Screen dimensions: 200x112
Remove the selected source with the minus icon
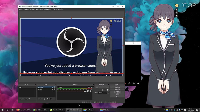pyautogui.click(x=41, y=99)
